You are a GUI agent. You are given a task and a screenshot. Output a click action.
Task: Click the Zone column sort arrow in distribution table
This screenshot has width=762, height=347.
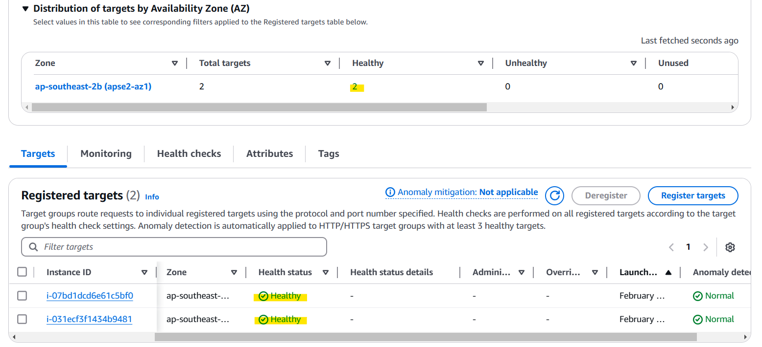(x=175, y=64)
